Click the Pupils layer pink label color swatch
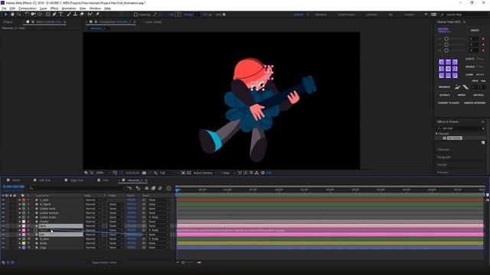 (x=24, y=222)
